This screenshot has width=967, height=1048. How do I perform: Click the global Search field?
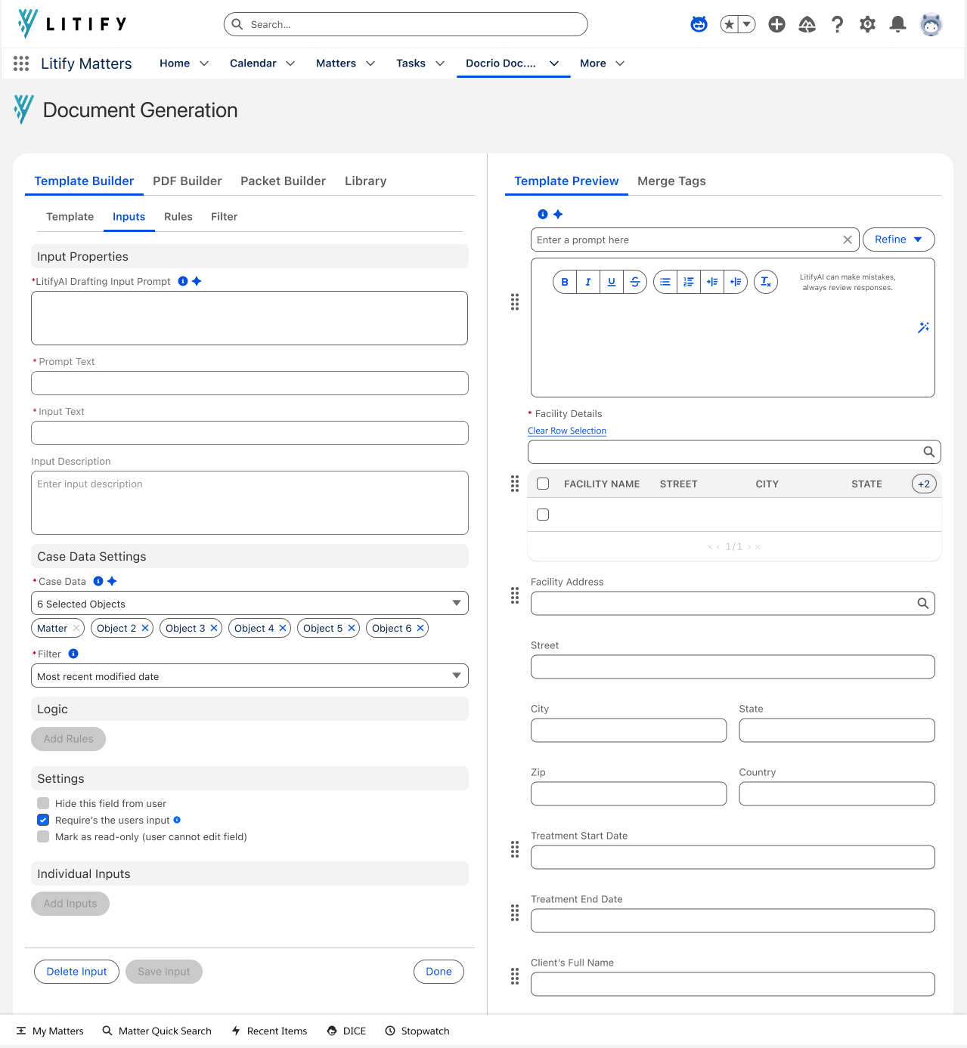[405, 24]
